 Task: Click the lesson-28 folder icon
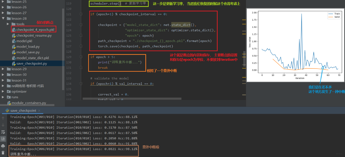click(x=9, y=18)
